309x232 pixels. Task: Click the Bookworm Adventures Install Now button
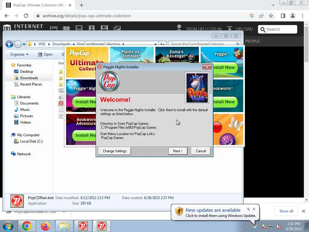click(84, 135)
